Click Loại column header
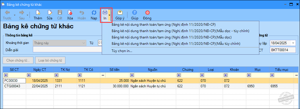Image resolution: width=300 pixels, height=109 pixels. pyautogui.click(x=211, y=70)
